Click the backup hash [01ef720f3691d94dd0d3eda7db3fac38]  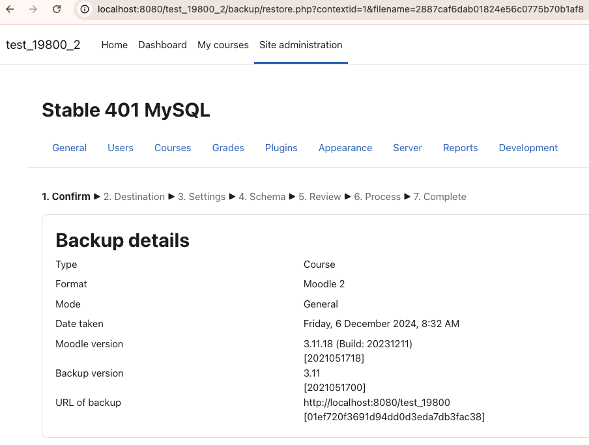(394, 417)
